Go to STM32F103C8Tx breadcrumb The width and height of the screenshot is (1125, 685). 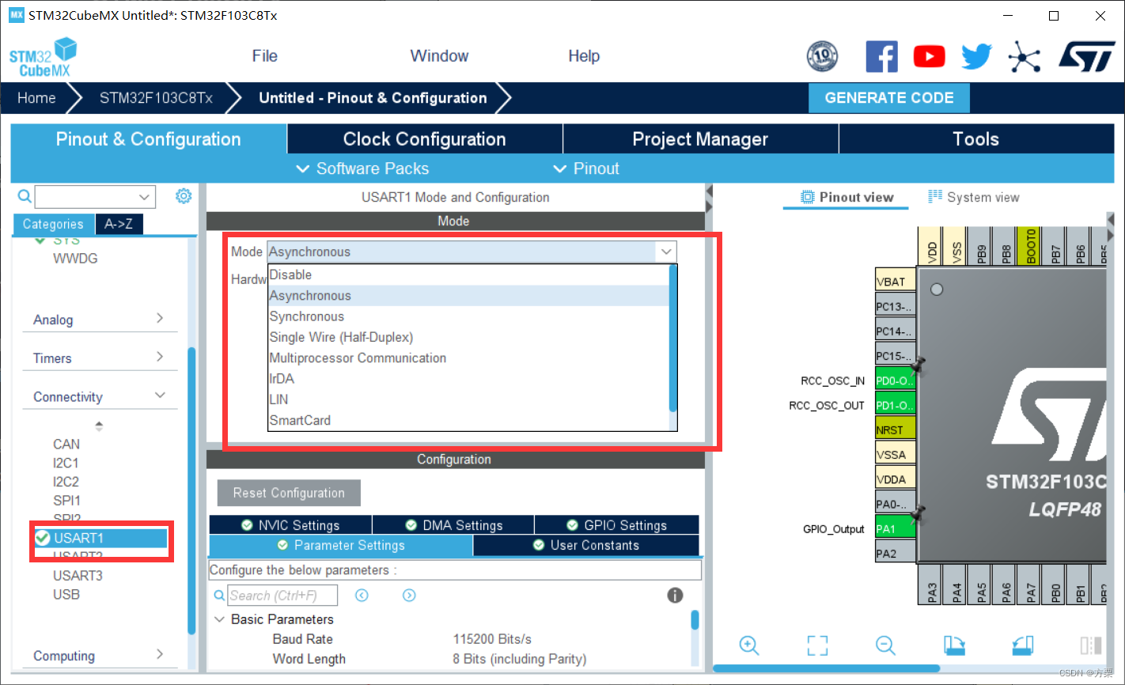coord(156,98)
